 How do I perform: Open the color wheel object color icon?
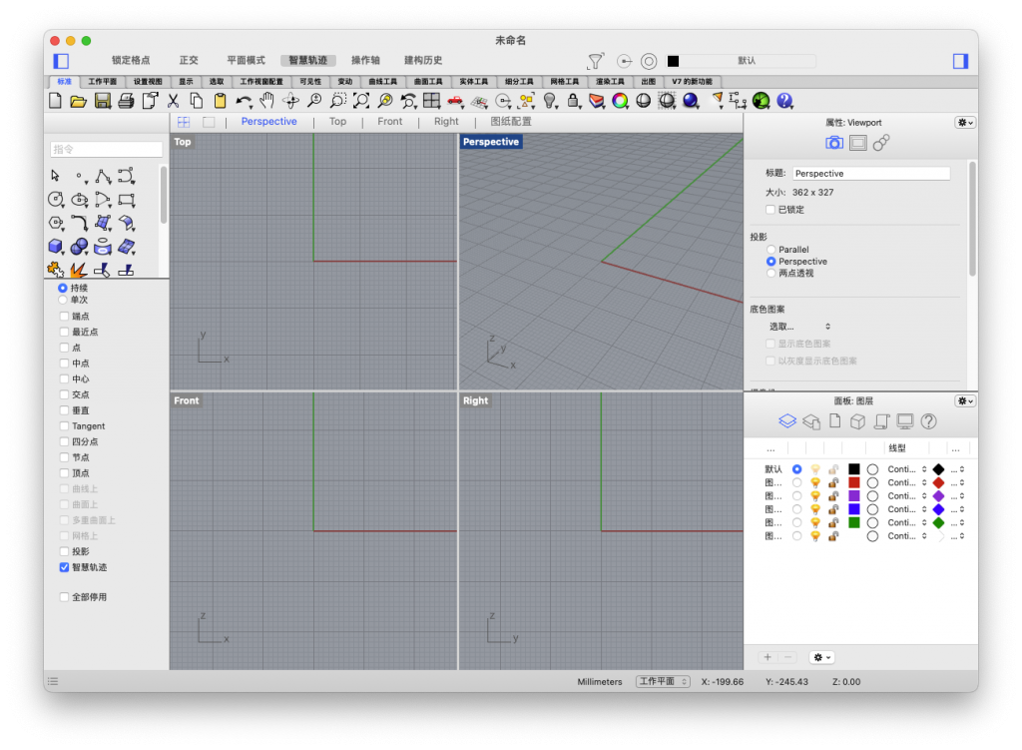click(621, 101)
